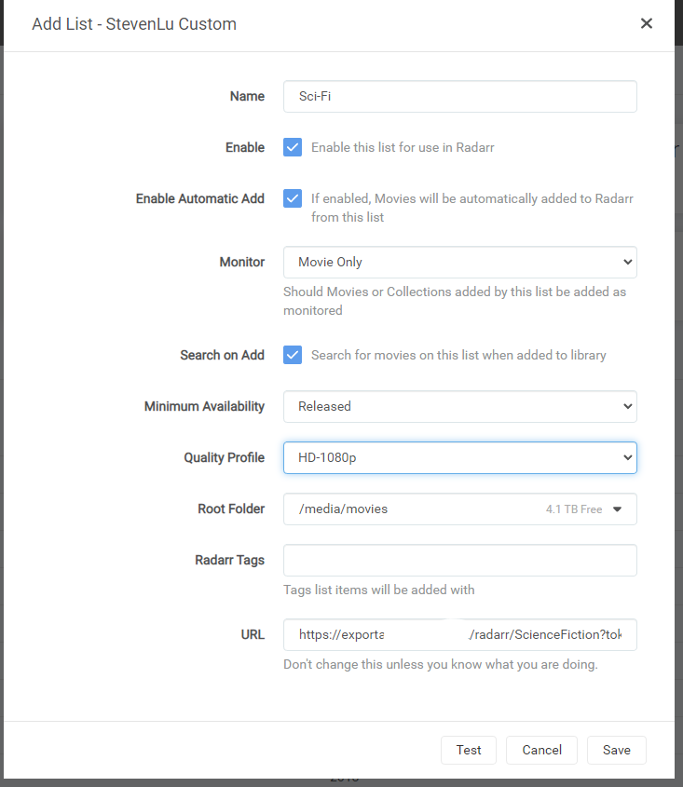Click the Root Folder caret arrow
The height and width of the screenshot is (787, 683).
coord(617,509)
